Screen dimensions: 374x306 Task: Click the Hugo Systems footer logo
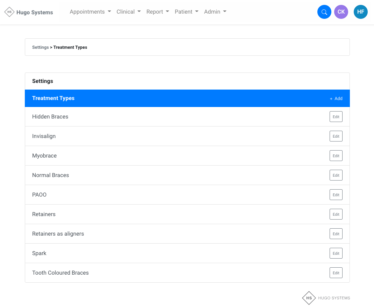point(309,298)
